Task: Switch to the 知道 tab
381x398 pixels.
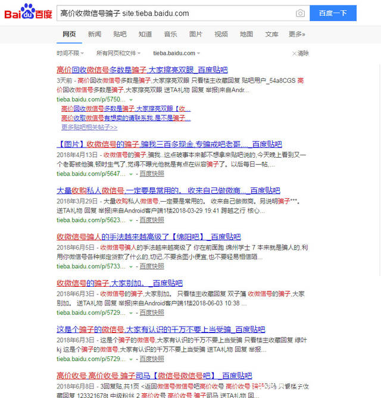Action: click(145, 34)
